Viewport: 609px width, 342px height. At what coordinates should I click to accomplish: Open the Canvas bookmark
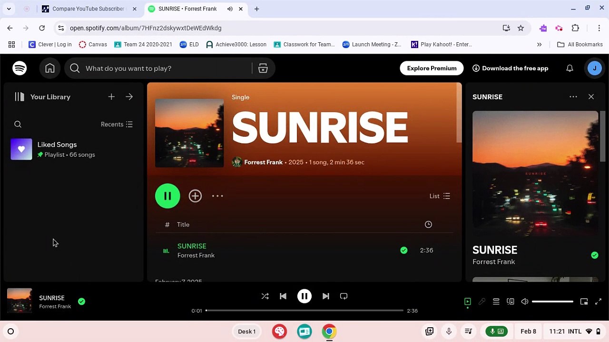click(93, 45)
